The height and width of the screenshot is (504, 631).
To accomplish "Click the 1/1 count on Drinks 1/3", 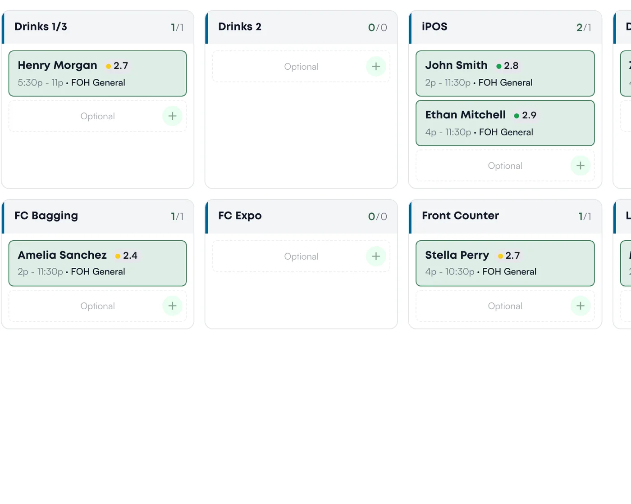I will point(177,27).
